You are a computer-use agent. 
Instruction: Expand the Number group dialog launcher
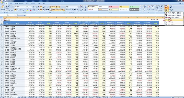(78, 13)
